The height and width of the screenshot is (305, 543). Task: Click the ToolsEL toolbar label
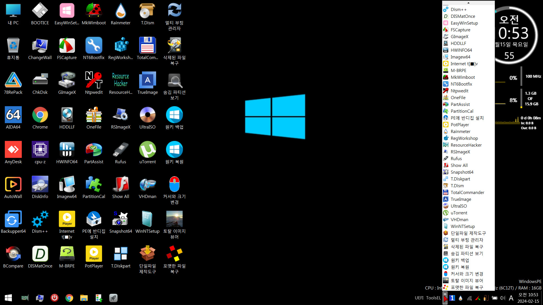pos(433,298)
